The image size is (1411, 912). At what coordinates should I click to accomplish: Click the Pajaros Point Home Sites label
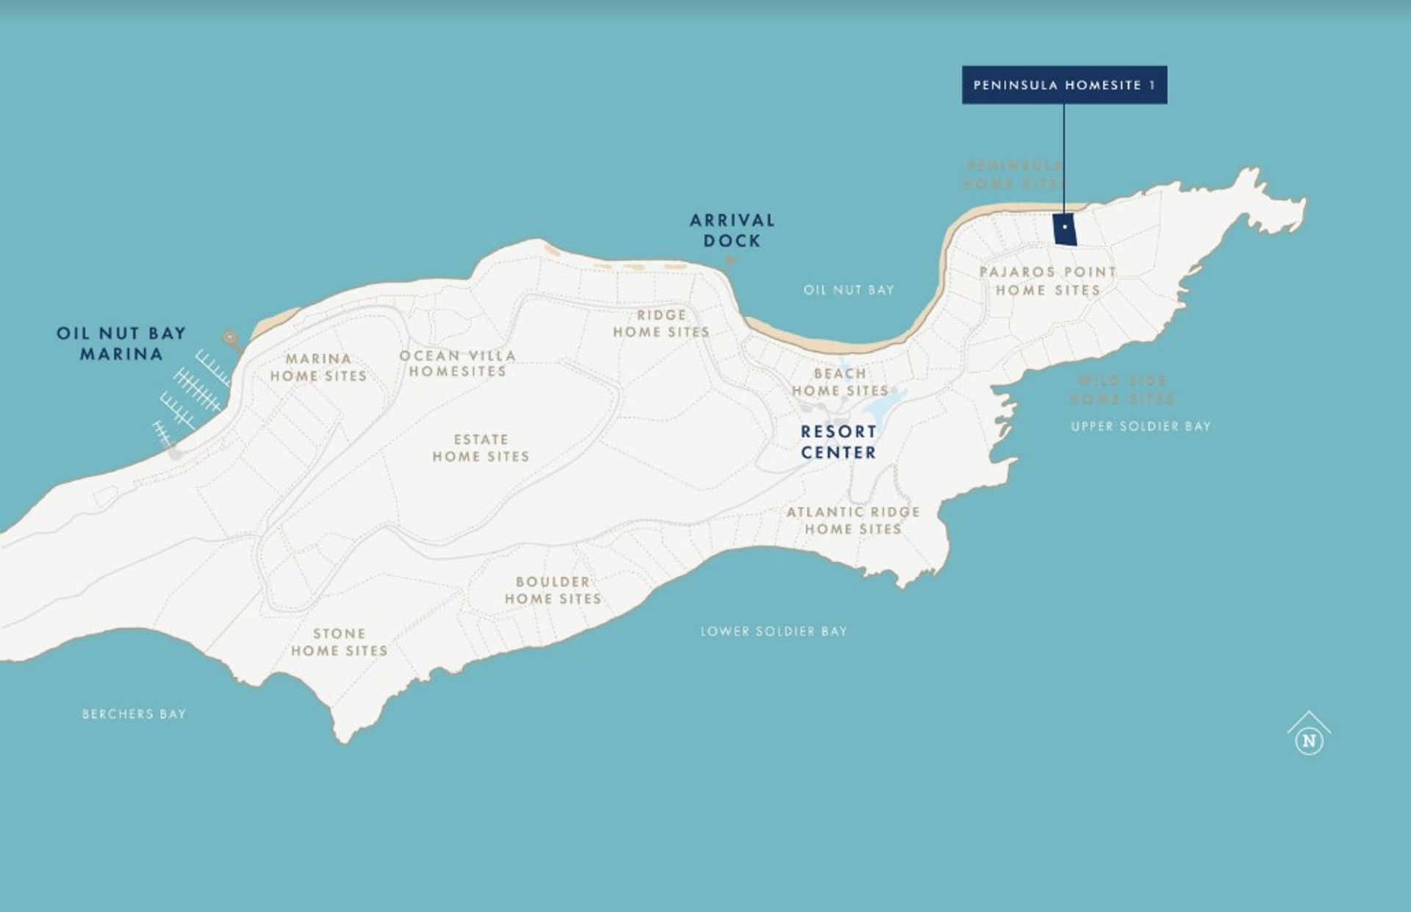(1048, 281)
